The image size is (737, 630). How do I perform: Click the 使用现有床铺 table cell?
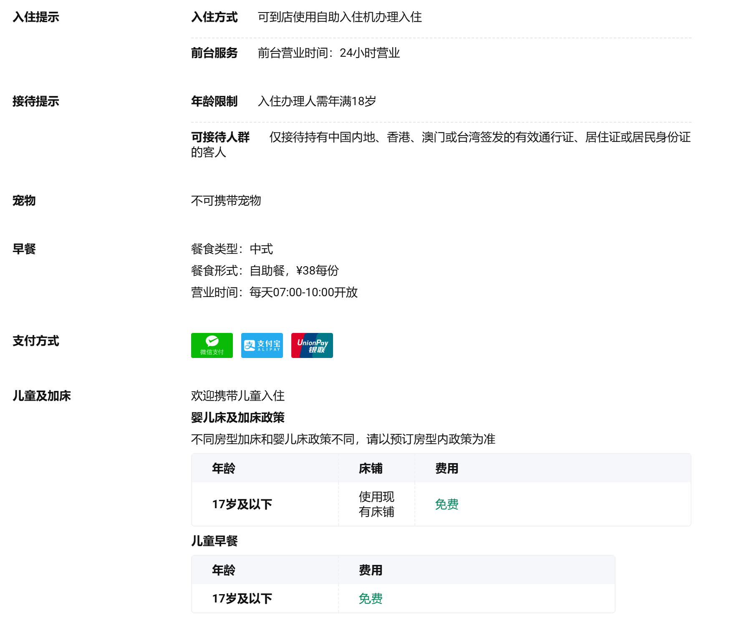[x=376, y=504]
